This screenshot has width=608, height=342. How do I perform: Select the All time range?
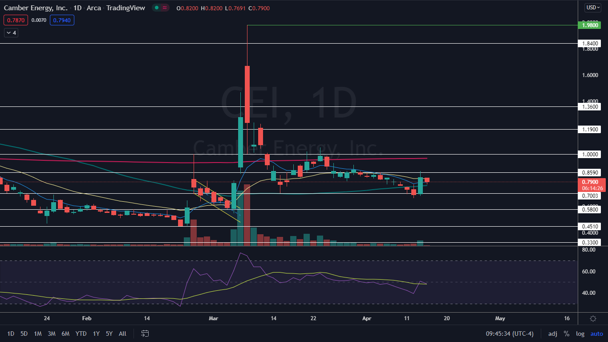pos(122,334)
